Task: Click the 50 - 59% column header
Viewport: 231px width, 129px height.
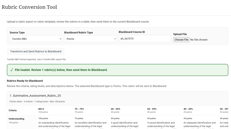Action: [152, 109]
